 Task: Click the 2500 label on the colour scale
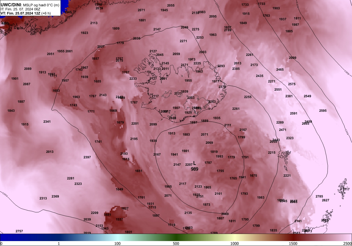(348, 244)
